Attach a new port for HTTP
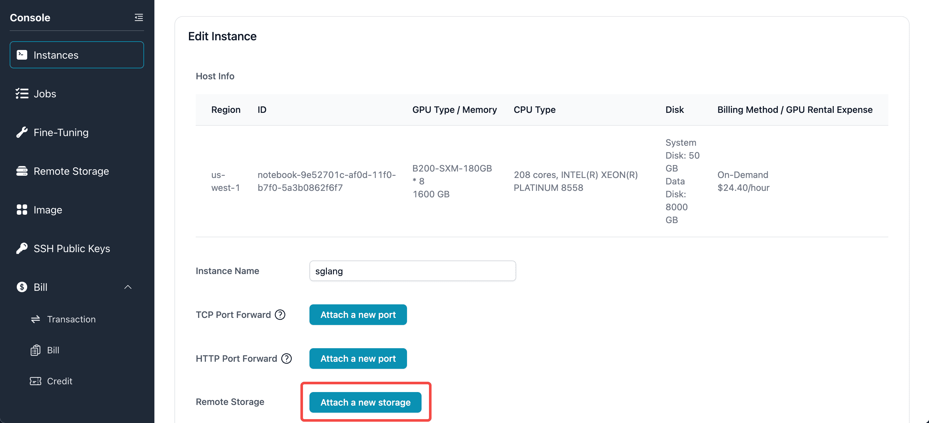The width and height of the screenshot is (929, 423). (x=358, y=359)
